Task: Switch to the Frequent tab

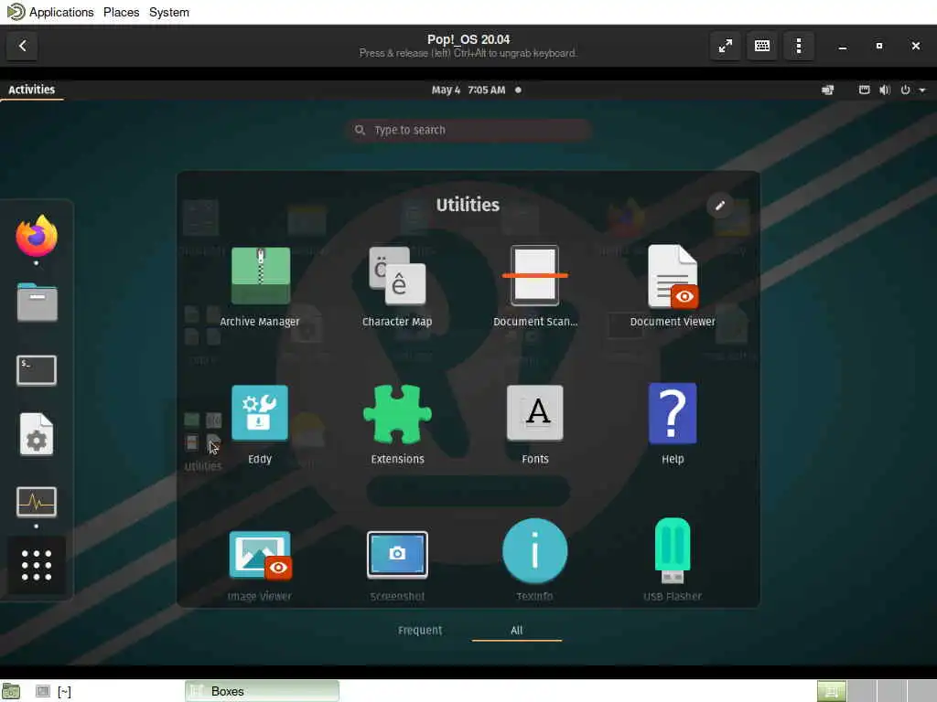Action: [420, 631]
